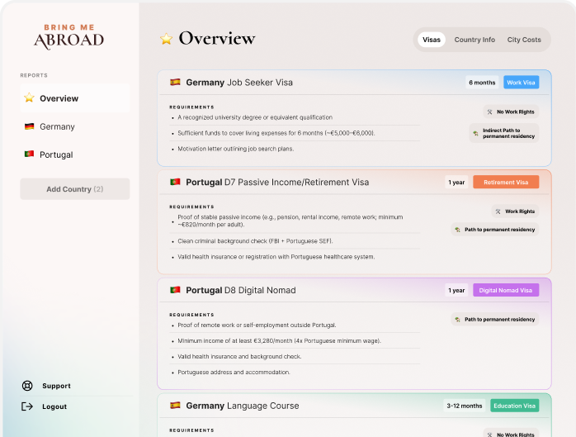Click the blue Work Visa tag
576x437 pixels.
(x=521, y=83)
